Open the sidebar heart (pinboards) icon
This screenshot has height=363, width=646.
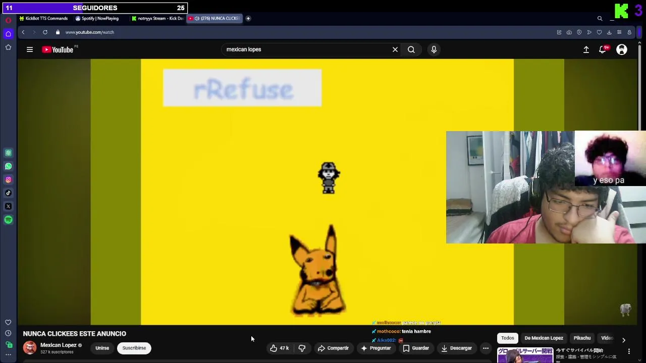click(8, 323)
